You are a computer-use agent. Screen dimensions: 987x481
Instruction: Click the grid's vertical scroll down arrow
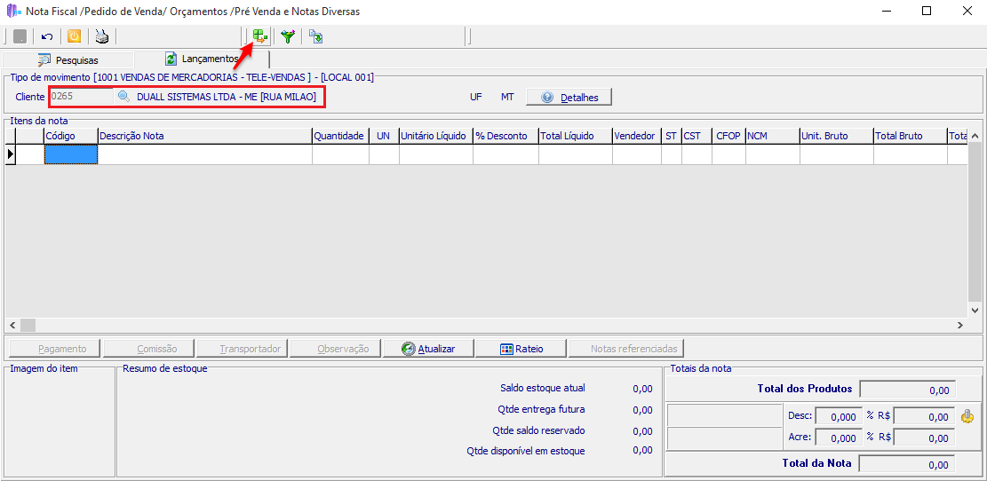point(975,311)
